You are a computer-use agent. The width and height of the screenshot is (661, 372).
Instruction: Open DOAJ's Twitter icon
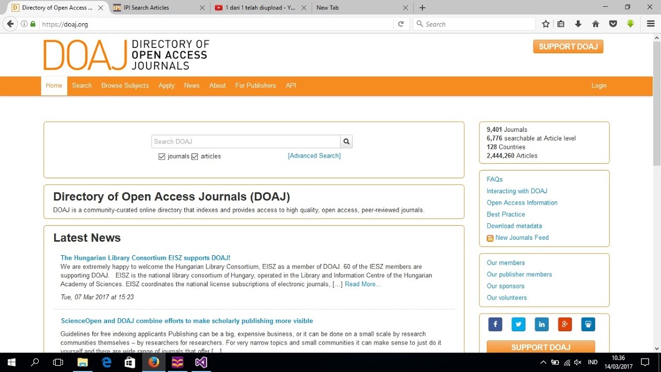[x=518, y=324]
